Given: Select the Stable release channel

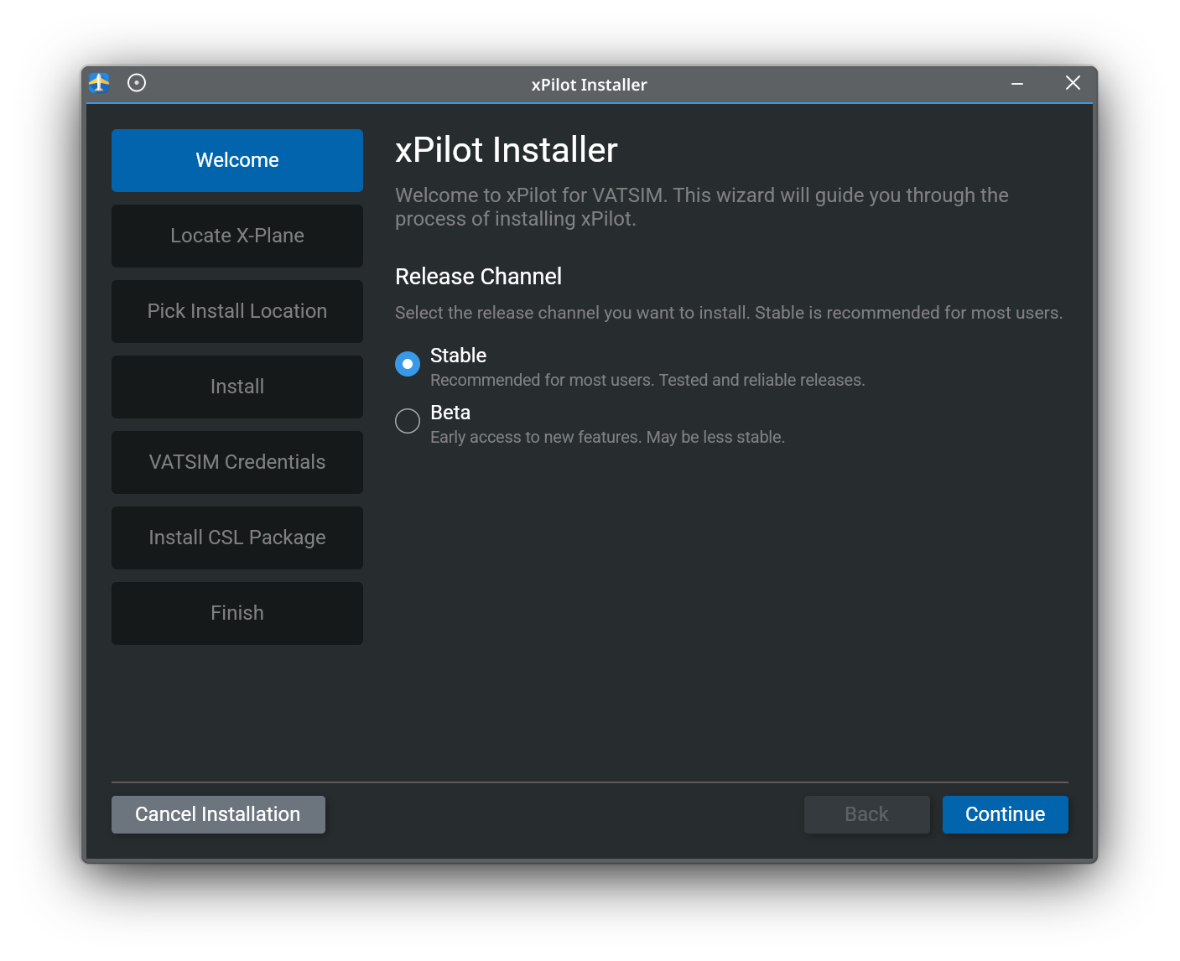Looking at the screenshot, I should pyautogui.click(x=407, y=364).
